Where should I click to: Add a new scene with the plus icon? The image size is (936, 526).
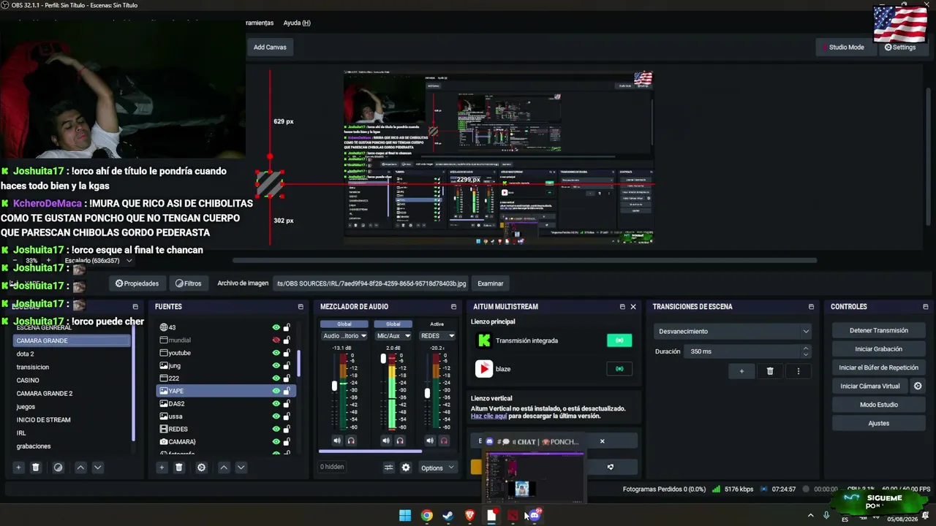coord(18,468)
